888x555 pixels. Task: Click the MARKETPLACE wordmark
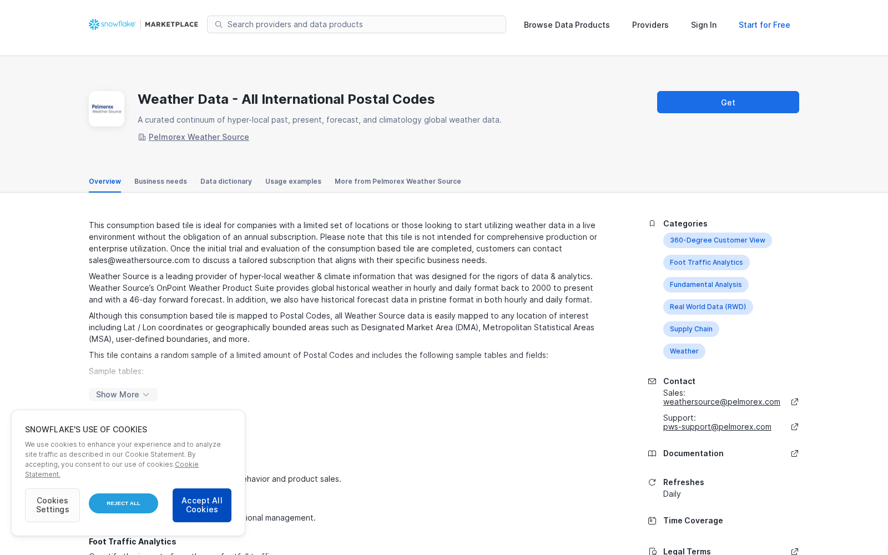click(171, 24)
